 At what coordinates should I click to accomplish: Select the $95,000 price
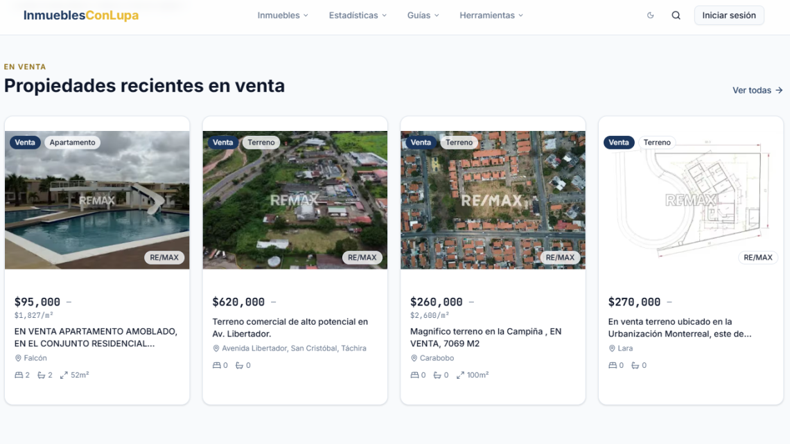pos(37,302)
